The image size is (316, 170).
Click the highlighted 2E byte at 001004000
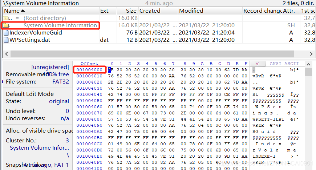pyautogui.click(x=111, y=70)
